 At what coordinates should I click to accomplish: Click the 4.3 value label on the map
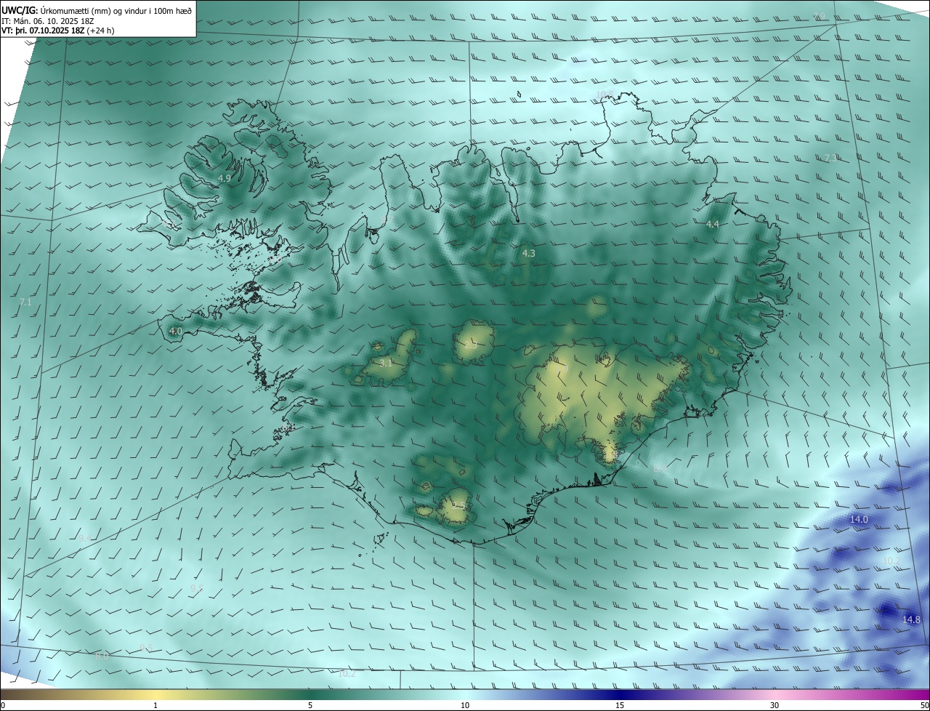529,253
